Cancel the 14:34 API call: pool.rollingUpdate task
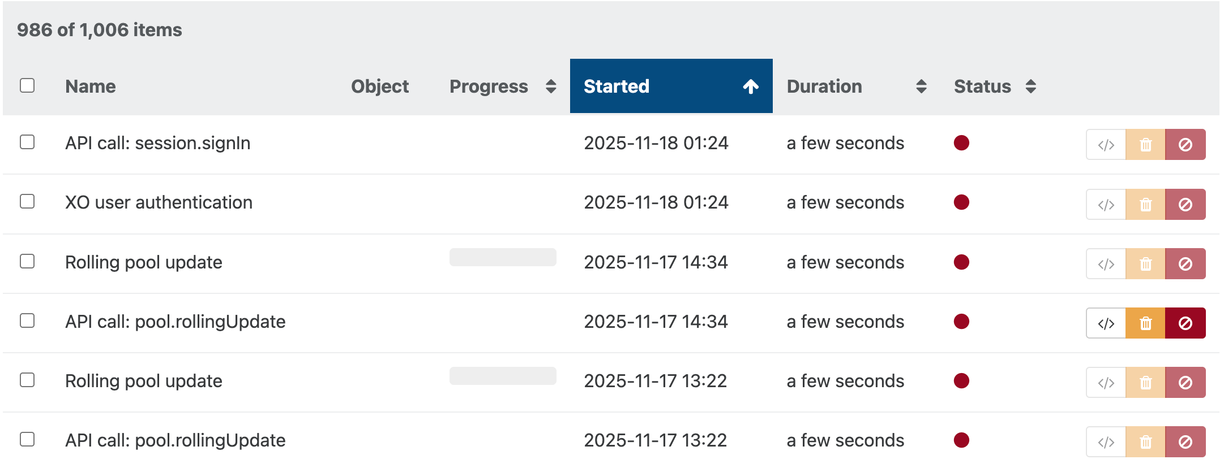 1185,323
